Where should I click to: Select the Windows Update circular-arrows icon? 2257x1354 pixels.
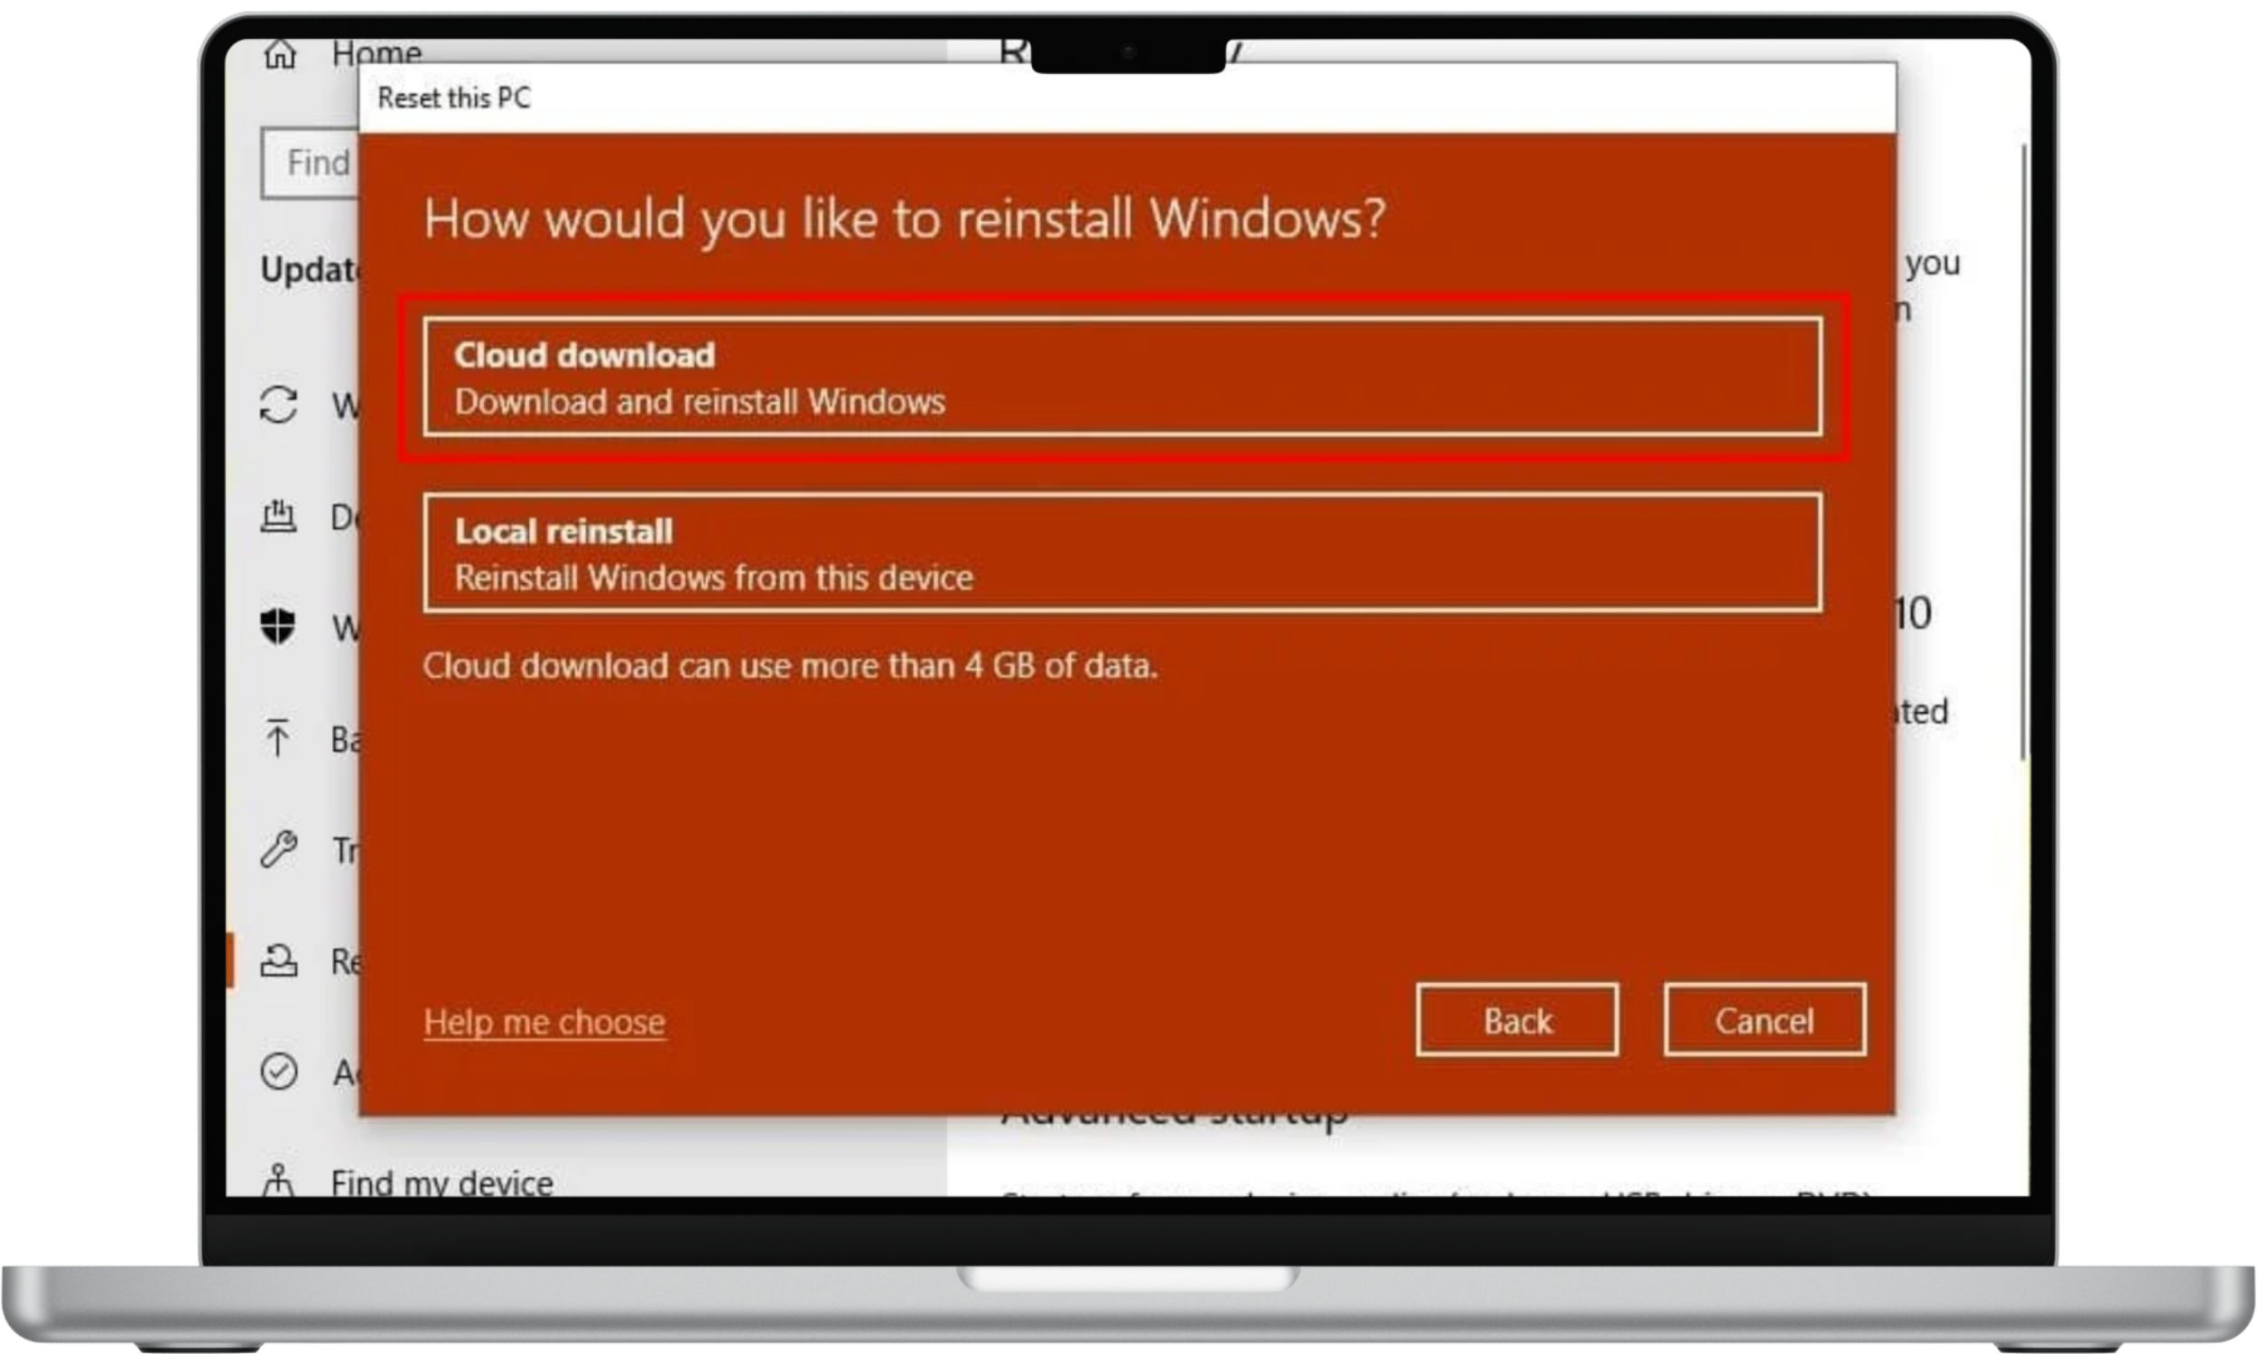point(278,405)
